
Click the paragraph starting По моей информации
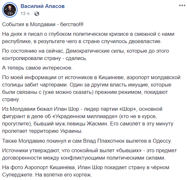click(91, 88)
